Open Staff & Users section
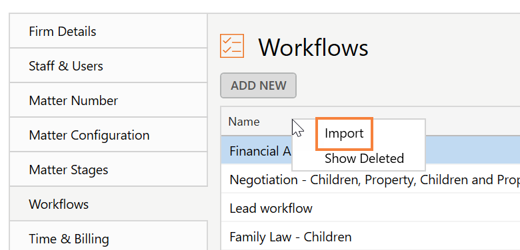 click(x=109, y=65)
